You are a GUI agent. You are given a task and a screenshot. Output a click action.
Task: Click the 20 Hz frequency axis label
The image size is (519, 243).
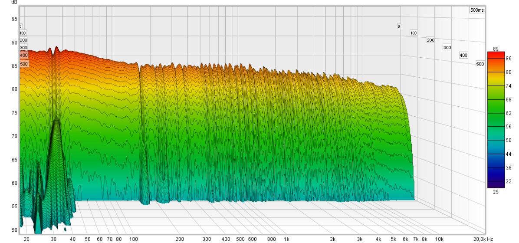coord(27,239)
